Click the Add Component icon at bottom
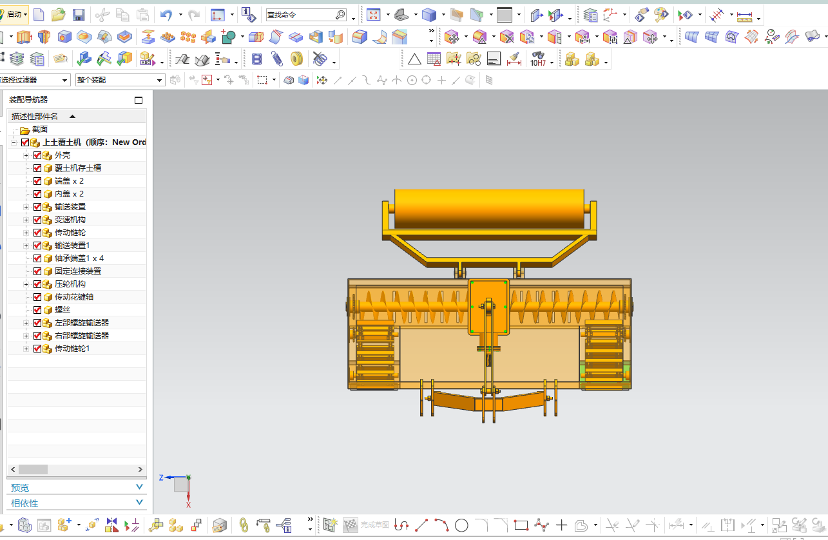Screen dimensions: 828x540 pyautogui.click(x=64, y=525)
